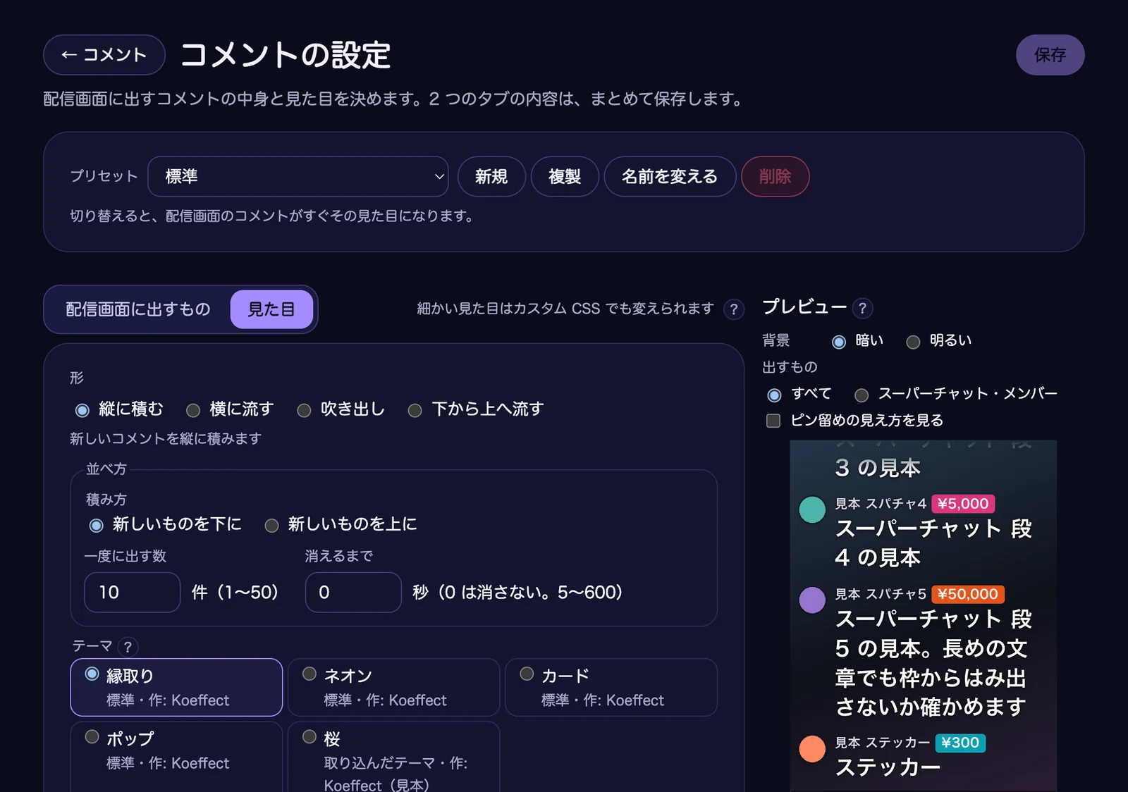Select 下から上へ流す shape option
The width and height of the screenshot is (1128, 792).
pyautogui.click(x=476, y=409)
